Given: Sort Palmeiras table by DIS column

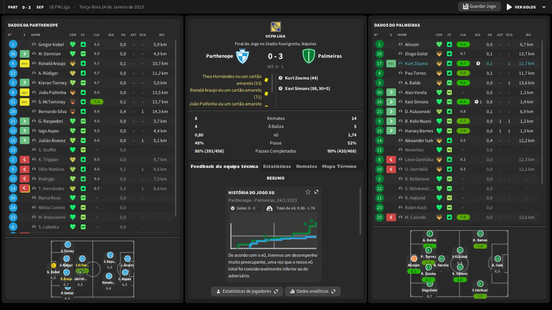Looking at the screenshot, I should click(x=529, y=35).
